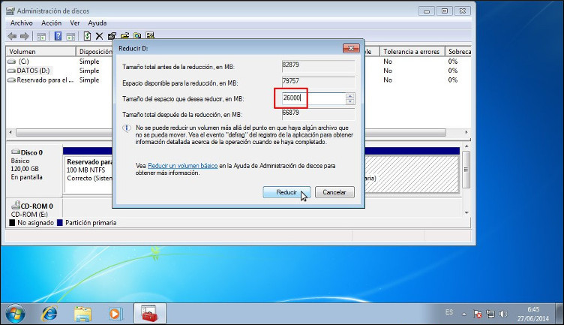564x325 pixels.
Task: Show hidden tray icons arrow
Action: (x=464, y=314)
